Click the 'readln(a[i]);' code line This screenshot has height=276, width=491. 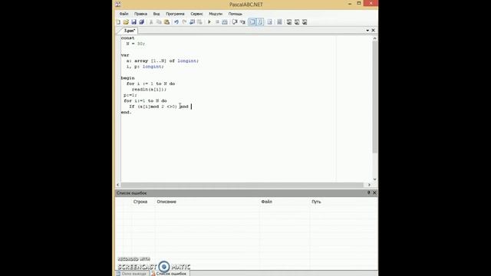pyautogui.click(x=149, y=90)
